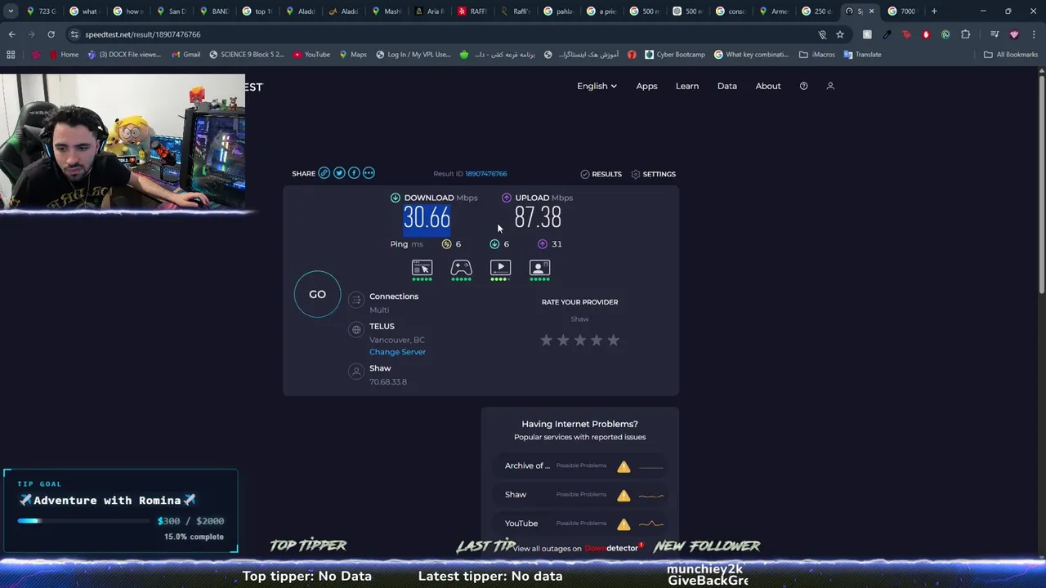The height and width of the screenshot is (588, 1046).
Task: Open a new browser tab
Action: click(934, 11)
